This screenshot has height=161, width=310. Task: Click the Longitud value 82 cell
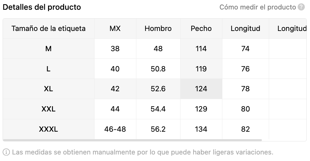click(245, 129)
